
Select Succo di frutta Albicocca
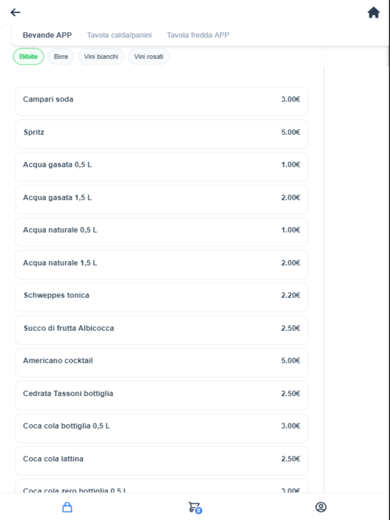point(162,329)
